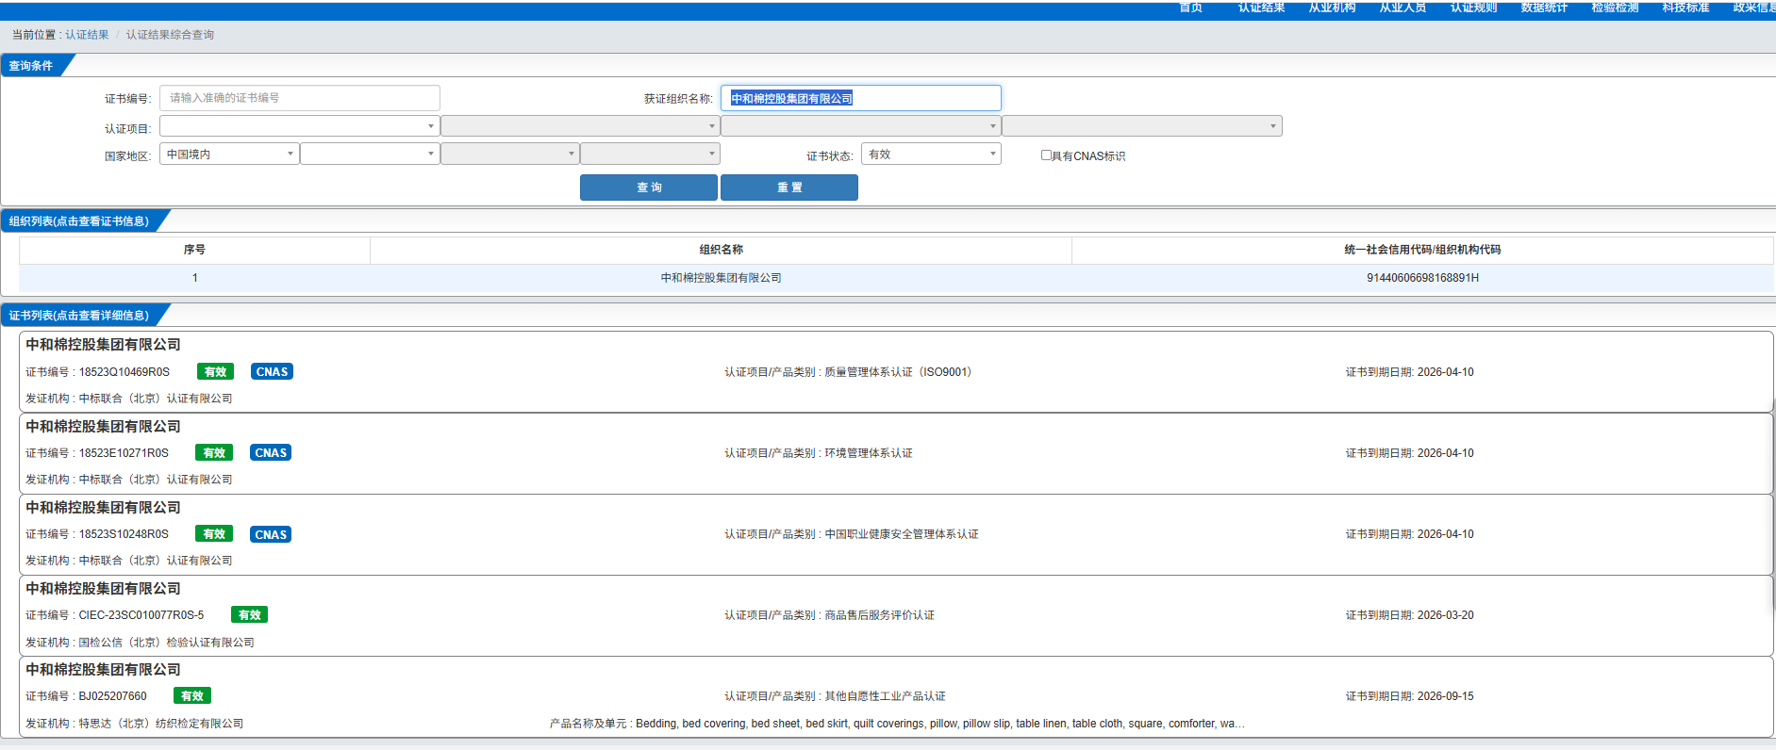The image size is (1776, 750).
Task: Open 首页 in the top navigation
Action: tap(1190, 8)
